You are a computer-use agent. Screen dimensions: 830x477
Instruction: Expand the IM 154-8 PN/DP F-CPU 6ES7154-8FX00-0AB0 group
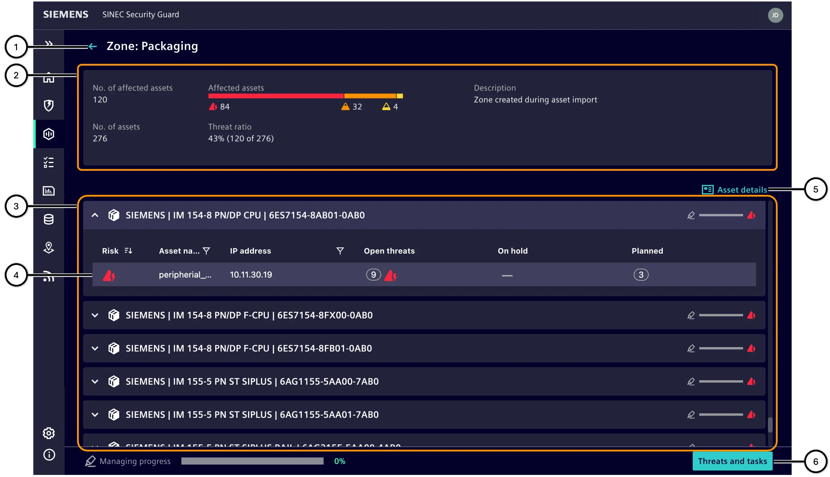(95, 315)
